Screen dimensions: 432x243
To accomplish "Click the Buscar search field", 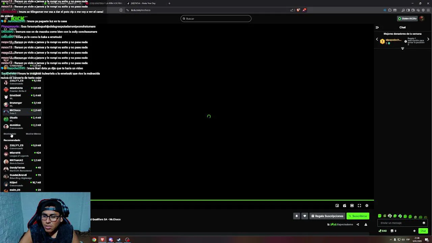I will coord(216,19).
